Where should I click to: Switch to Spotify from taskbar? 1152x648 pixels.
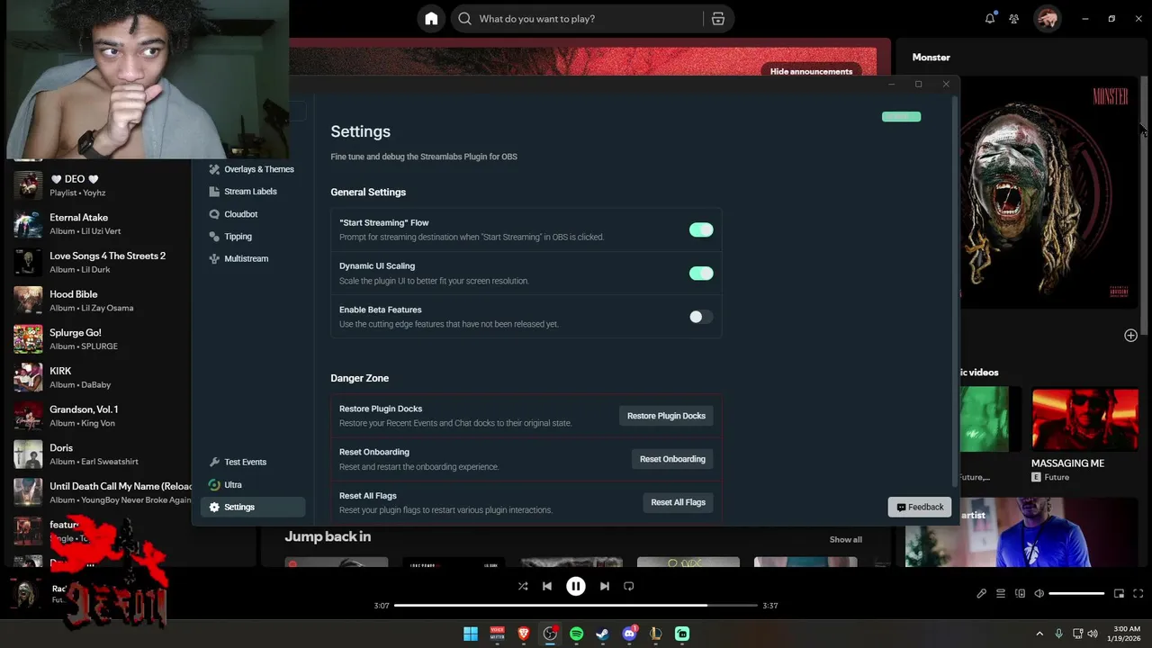[x=576, y=634]
